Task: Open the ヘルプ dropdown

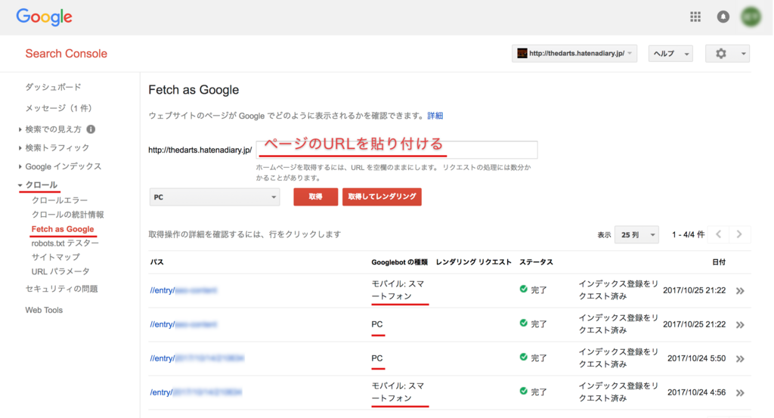Action: coord(670,54)
